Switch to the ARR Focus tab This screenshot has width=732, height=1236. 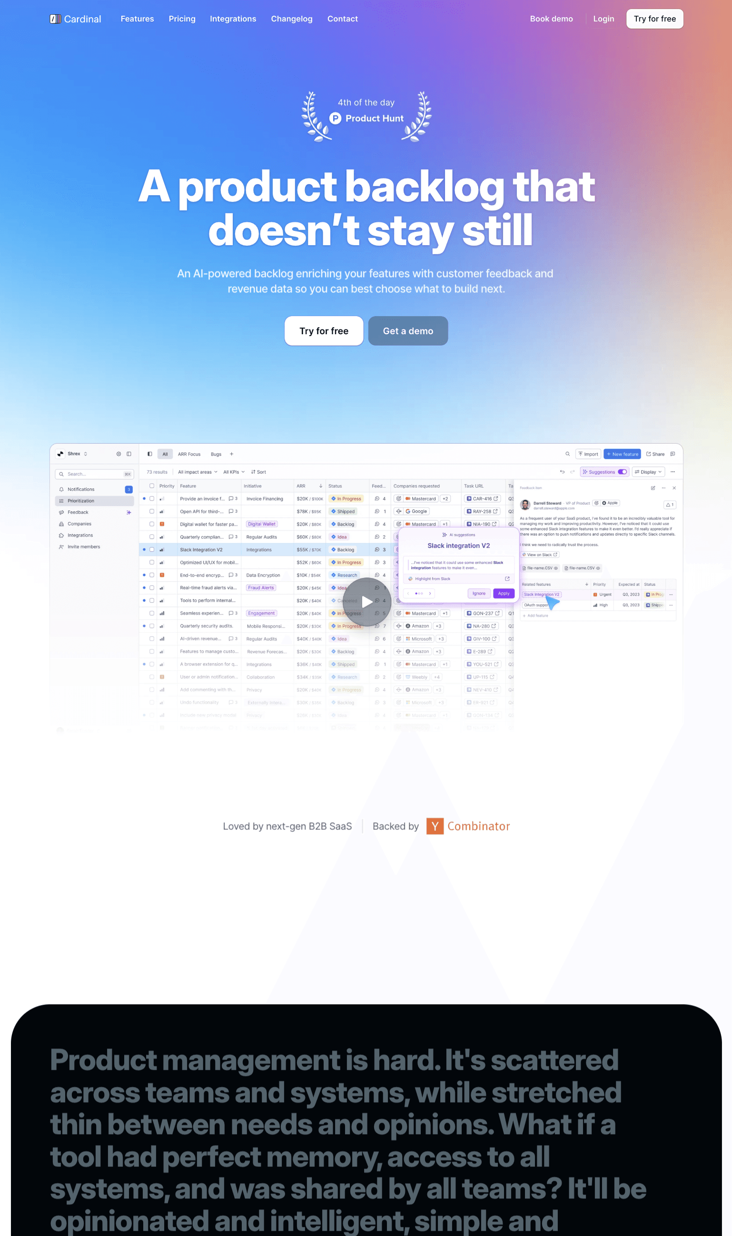pyautogui.click(x=189, y=454)
